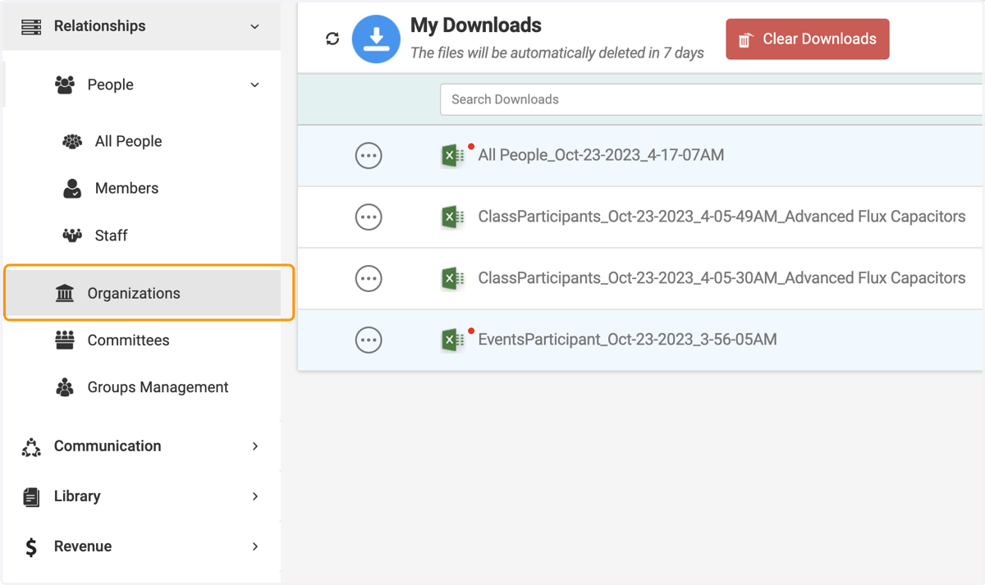Image resolution: width=985 pixels, height=585 pixels.
Task: Click the Staff icon
Action: point(72,235)
